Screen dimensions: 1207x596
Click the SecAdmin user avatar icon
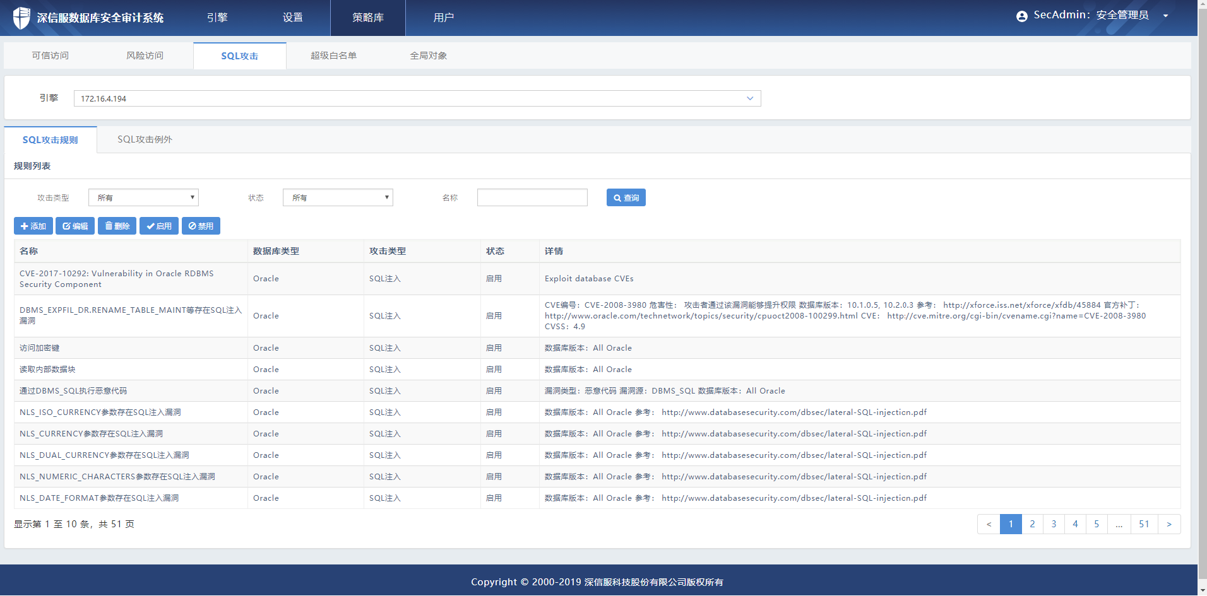1021,16
